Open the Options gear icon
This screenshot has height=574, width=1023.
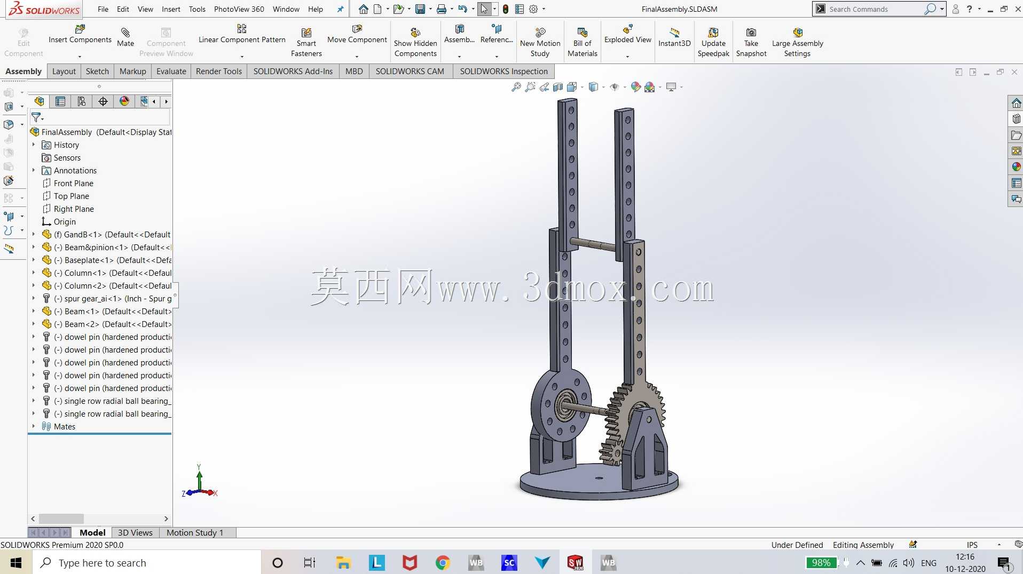pos(533,9)
